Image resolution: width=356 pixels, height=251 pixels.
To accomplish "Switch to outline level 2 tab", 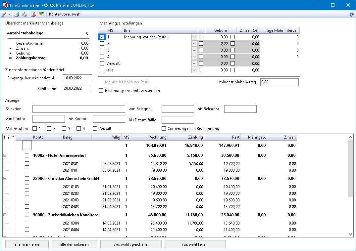I will pyautogui.click(x=8, y=137).
